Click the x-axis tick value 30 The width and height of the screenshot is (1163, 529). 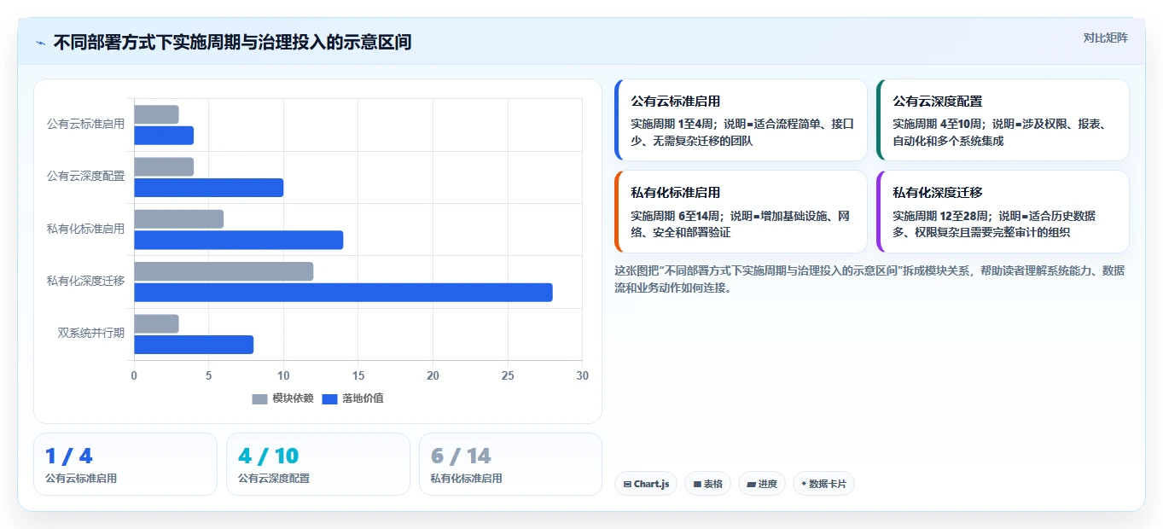pyautogui.click(x=583, y=375)
